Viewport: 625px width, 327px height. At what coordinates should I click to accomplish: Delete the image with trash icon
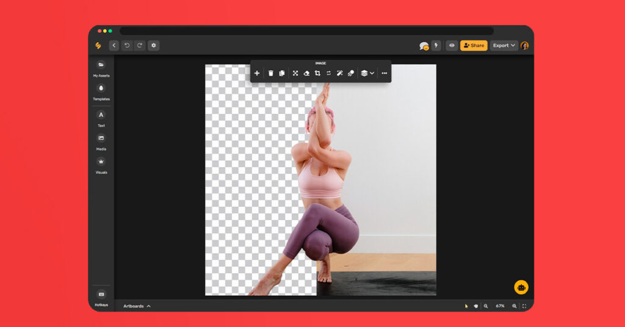coord(271,73)
